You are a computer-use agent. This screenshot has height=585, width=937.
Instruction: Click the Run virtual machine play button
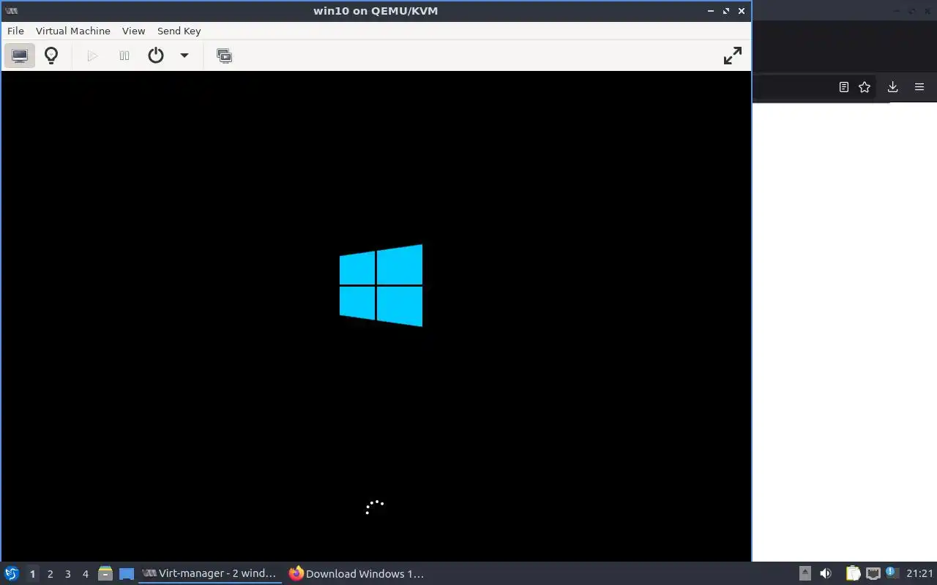coord(92,56)
